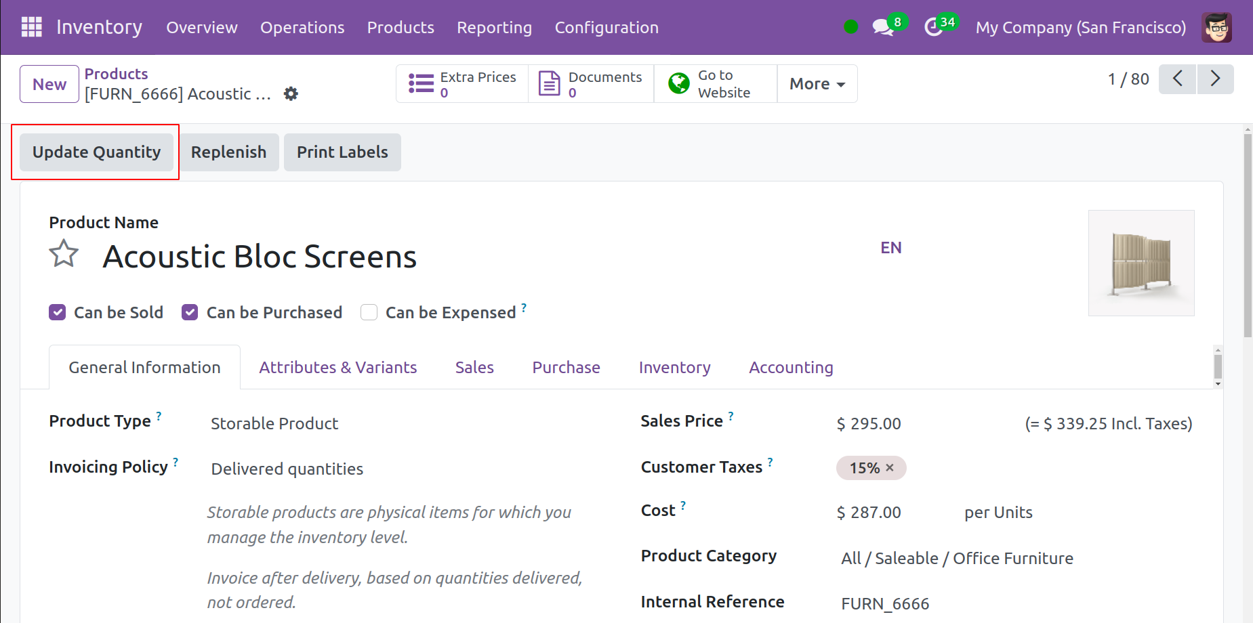This screenshot has width=1253, height=623.
Task: Open the chat messages icon
Action: point(882,27)
